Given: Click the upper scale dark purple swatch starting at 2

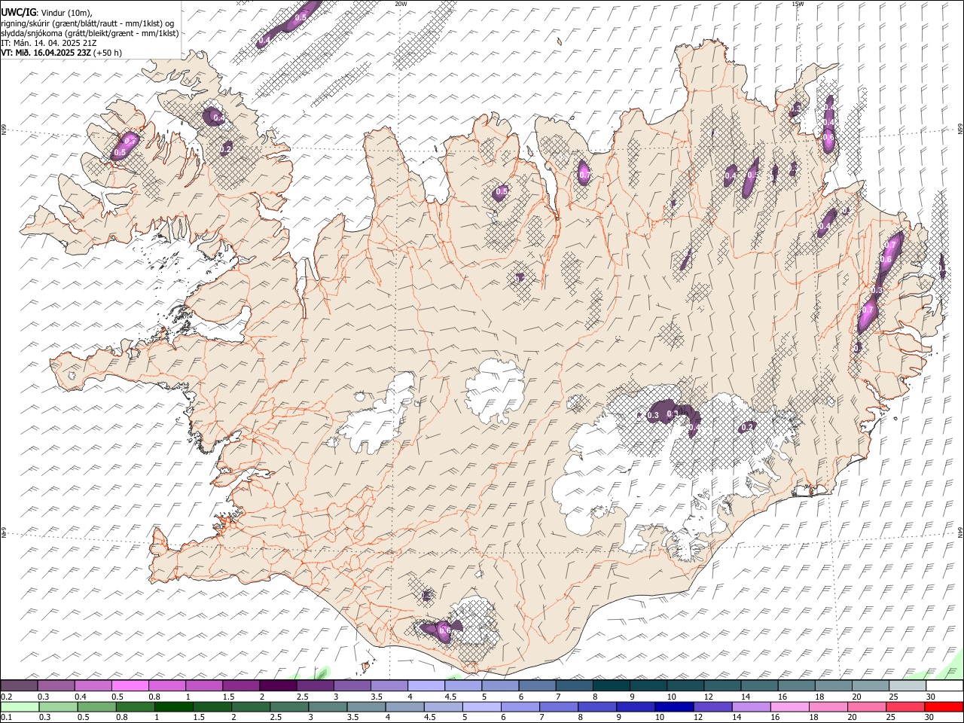Looking at the screenshot, I should 278,686.
